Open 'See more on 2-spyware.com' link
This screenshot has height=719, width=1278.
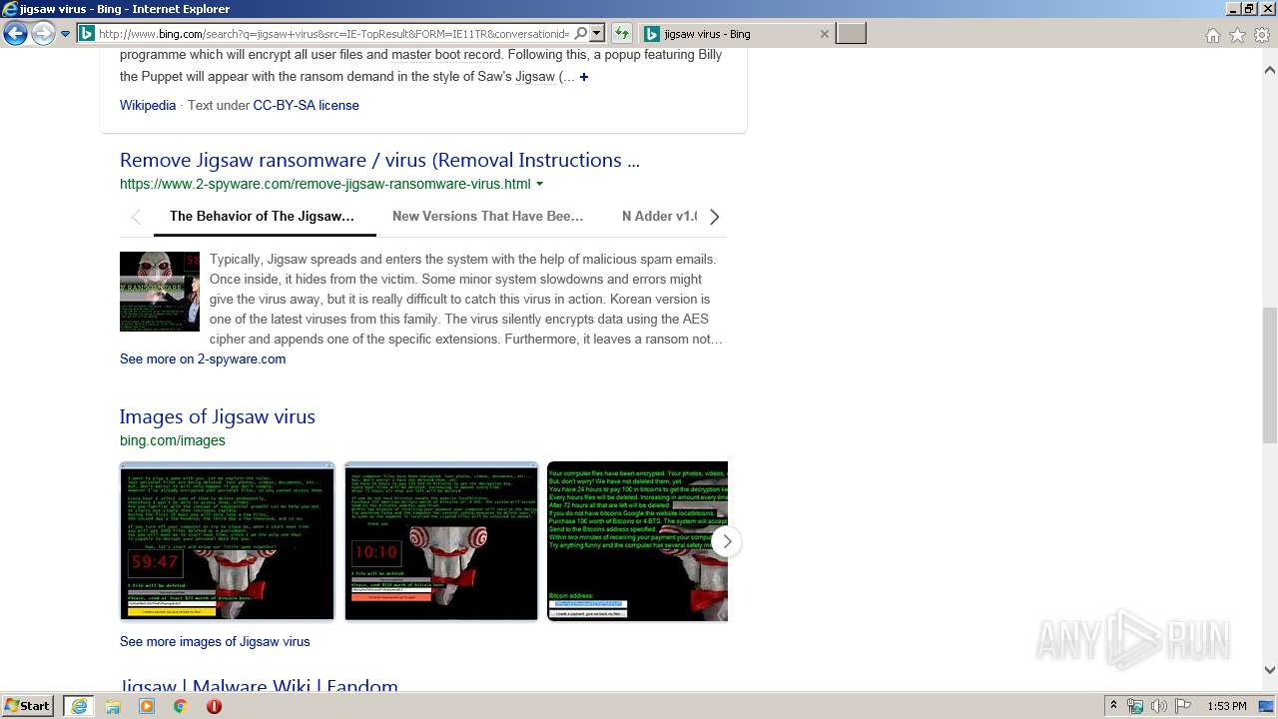[x=203, y=359]
